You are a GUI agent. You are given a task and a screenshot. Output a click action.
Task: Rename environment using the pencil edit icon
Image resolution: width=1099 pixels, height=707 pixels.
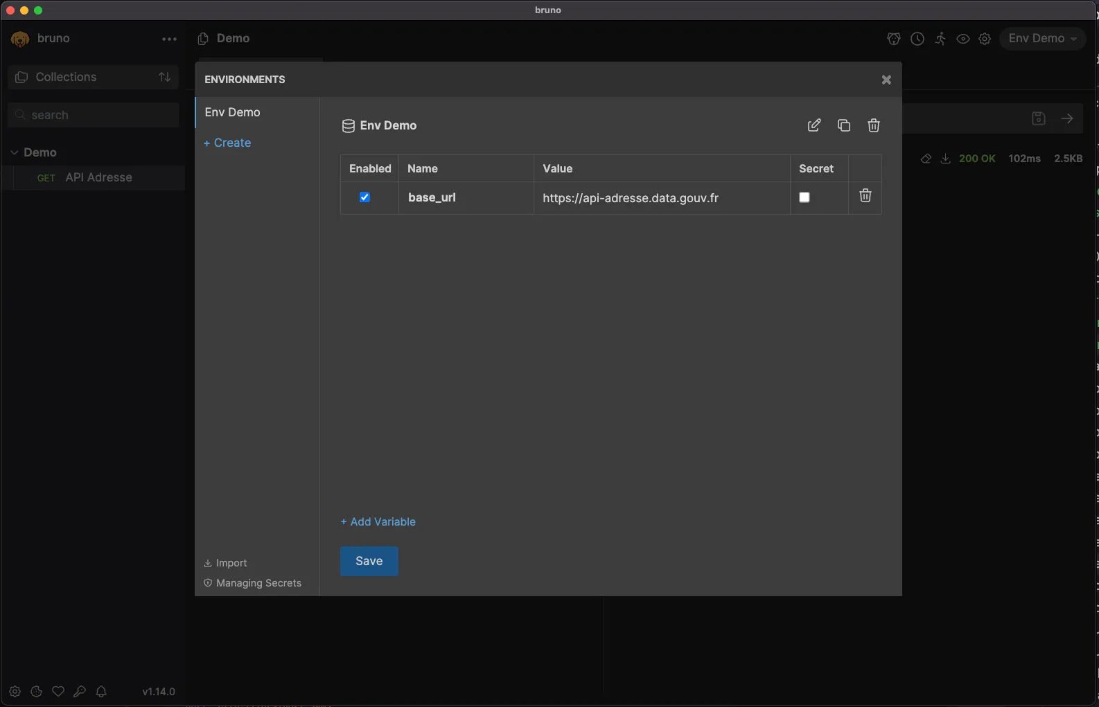pos(814,125)
